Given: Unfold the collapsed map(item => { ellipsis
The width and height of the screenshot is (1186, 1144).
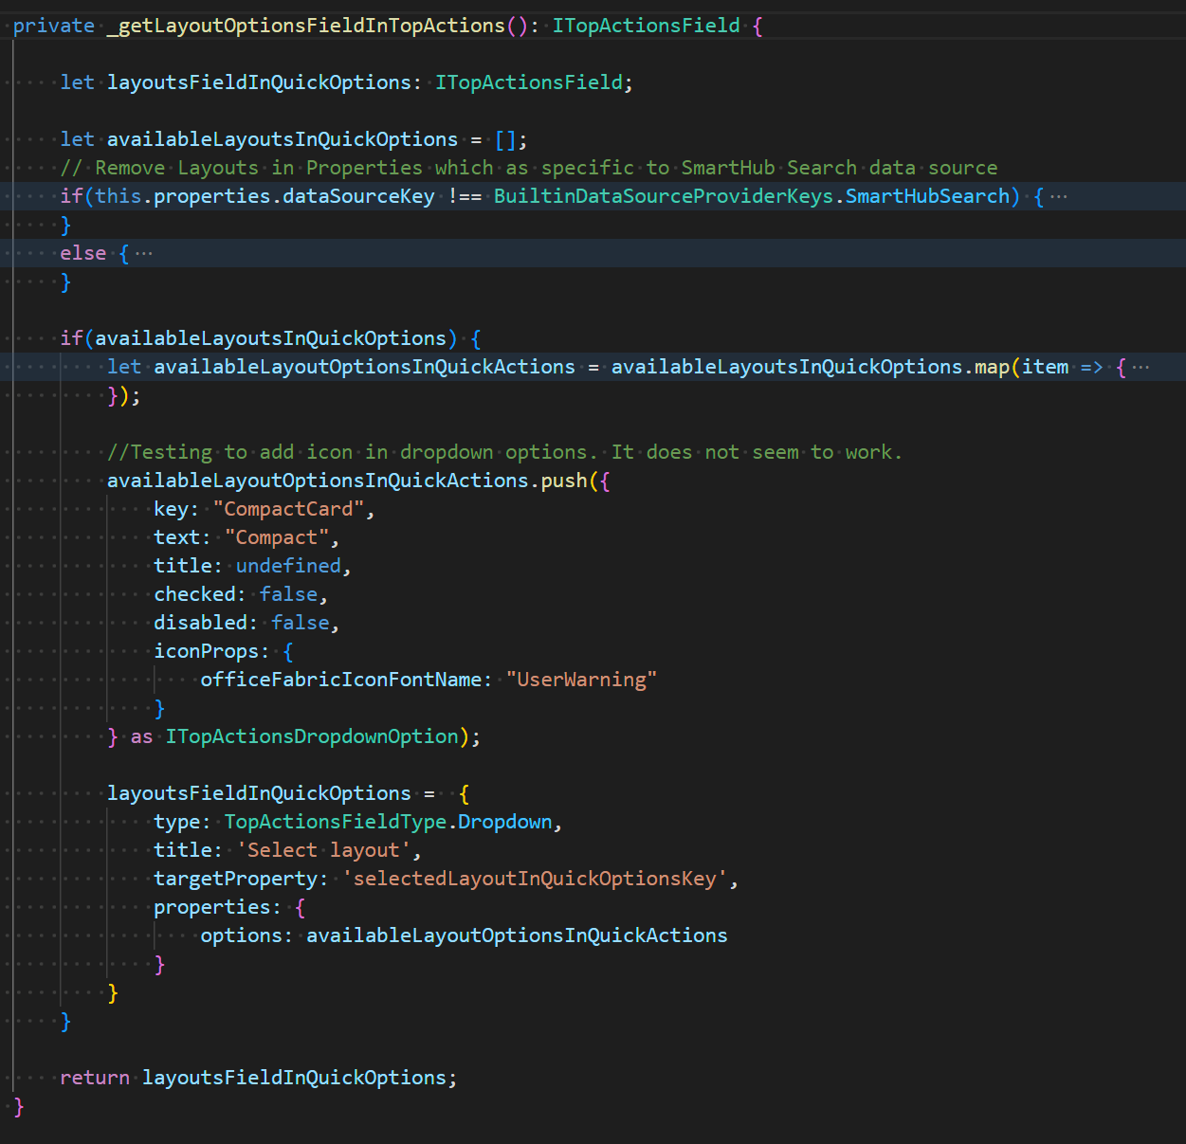Looking at the screenshot, I should click(1140, 367).
